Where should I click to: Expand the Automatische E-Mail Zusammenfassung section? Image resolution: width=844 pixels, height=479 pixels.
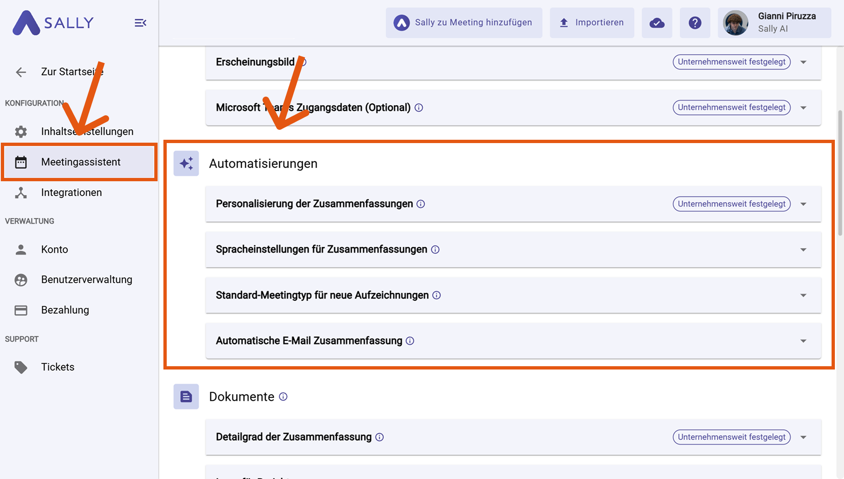point(803,341)
